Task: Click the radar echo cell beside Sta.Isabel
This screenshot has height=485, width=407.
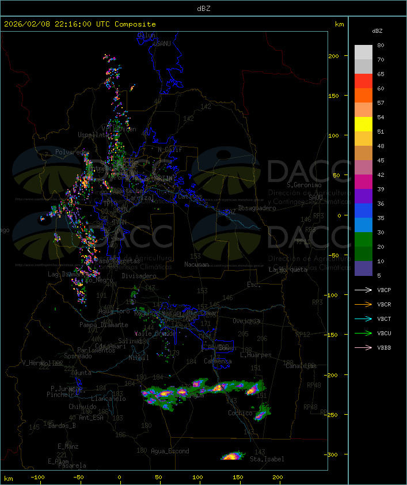Action: [233, 456]
